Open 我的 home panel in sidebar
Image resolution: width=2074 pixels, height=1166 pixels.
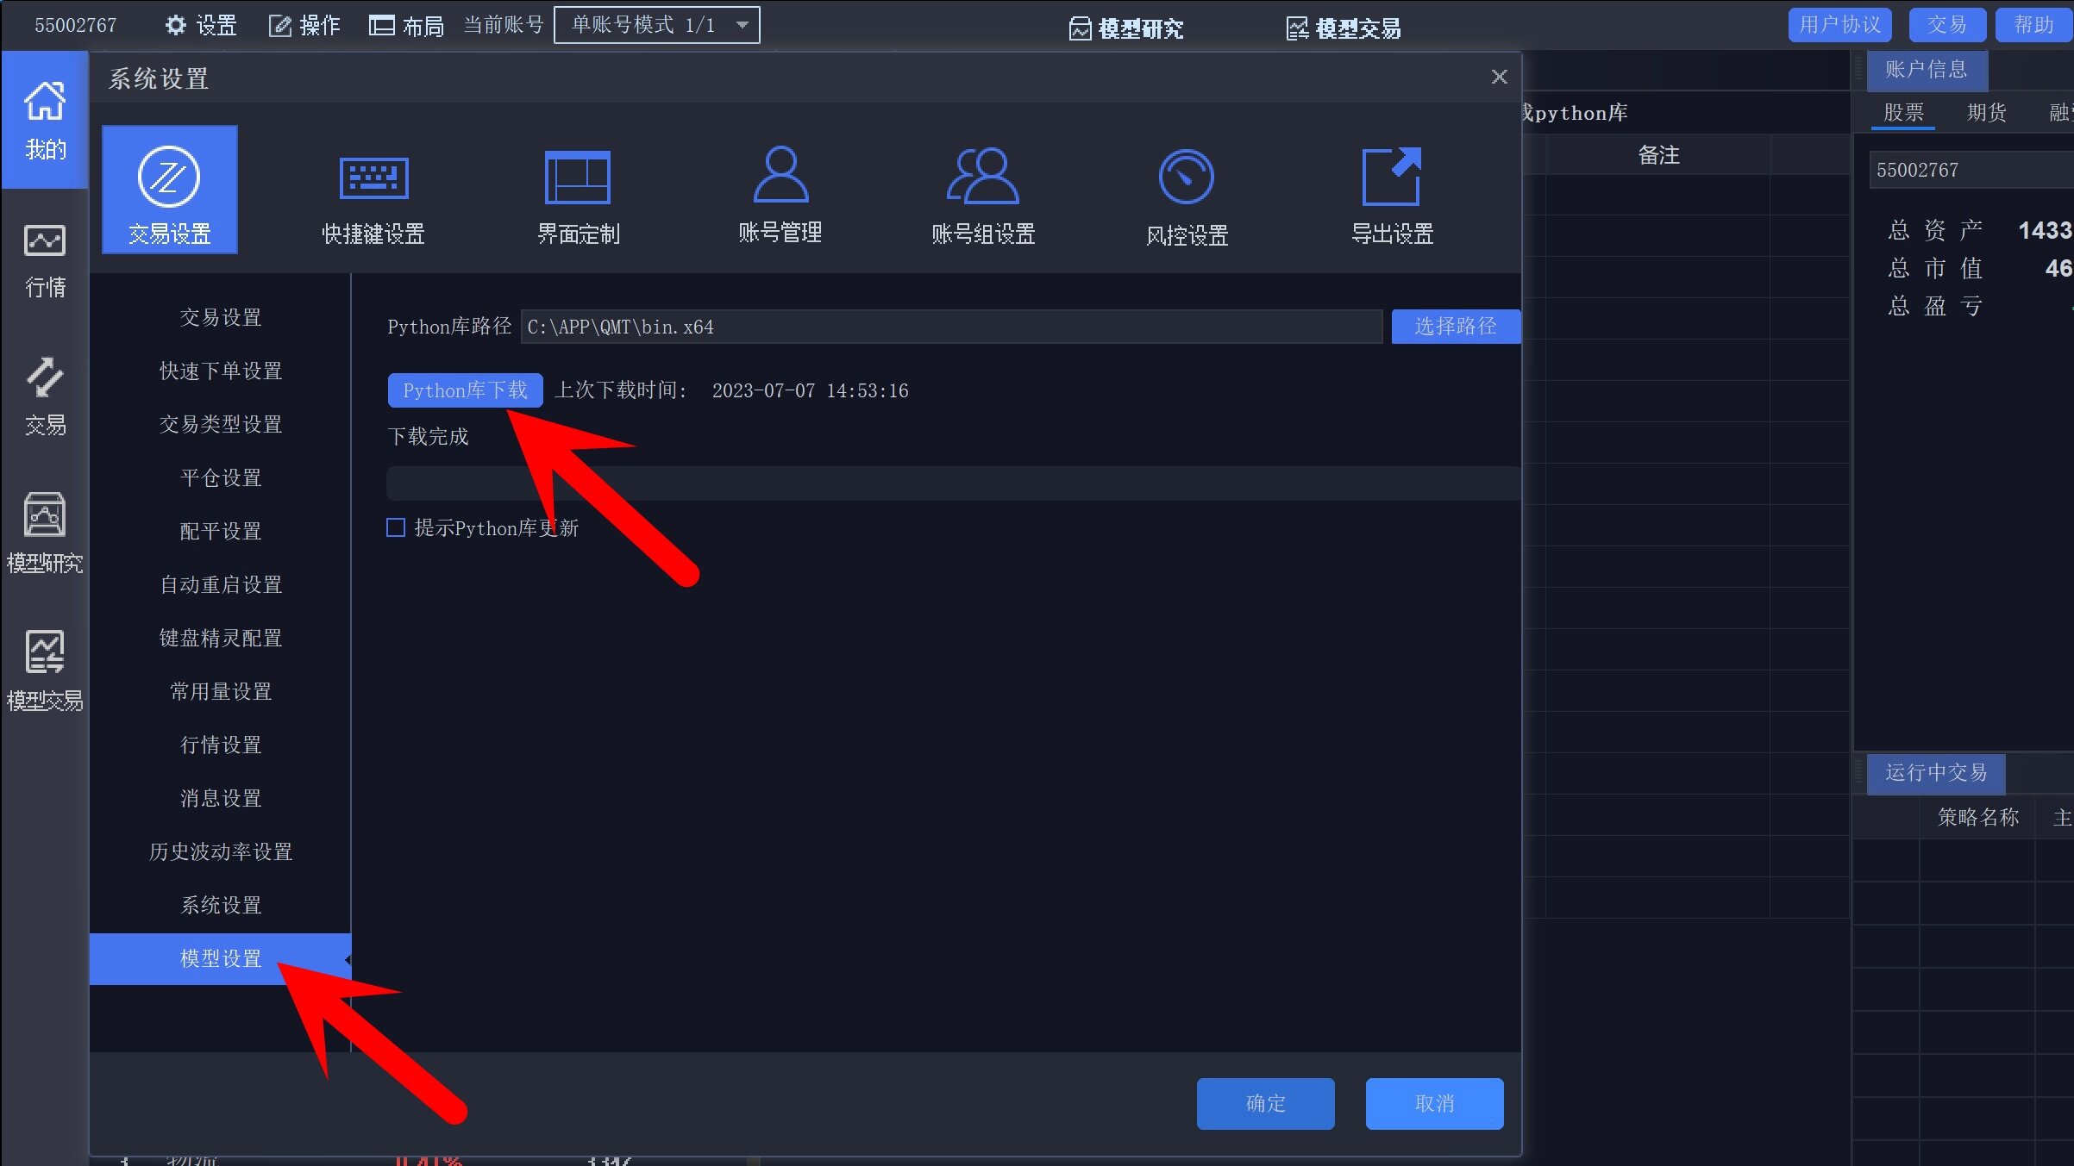coord(44,116)
